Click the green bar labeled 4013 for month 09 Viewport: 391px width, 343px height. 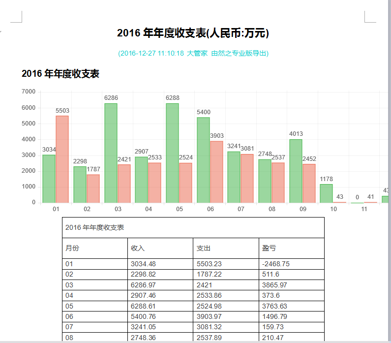point(296,171)
